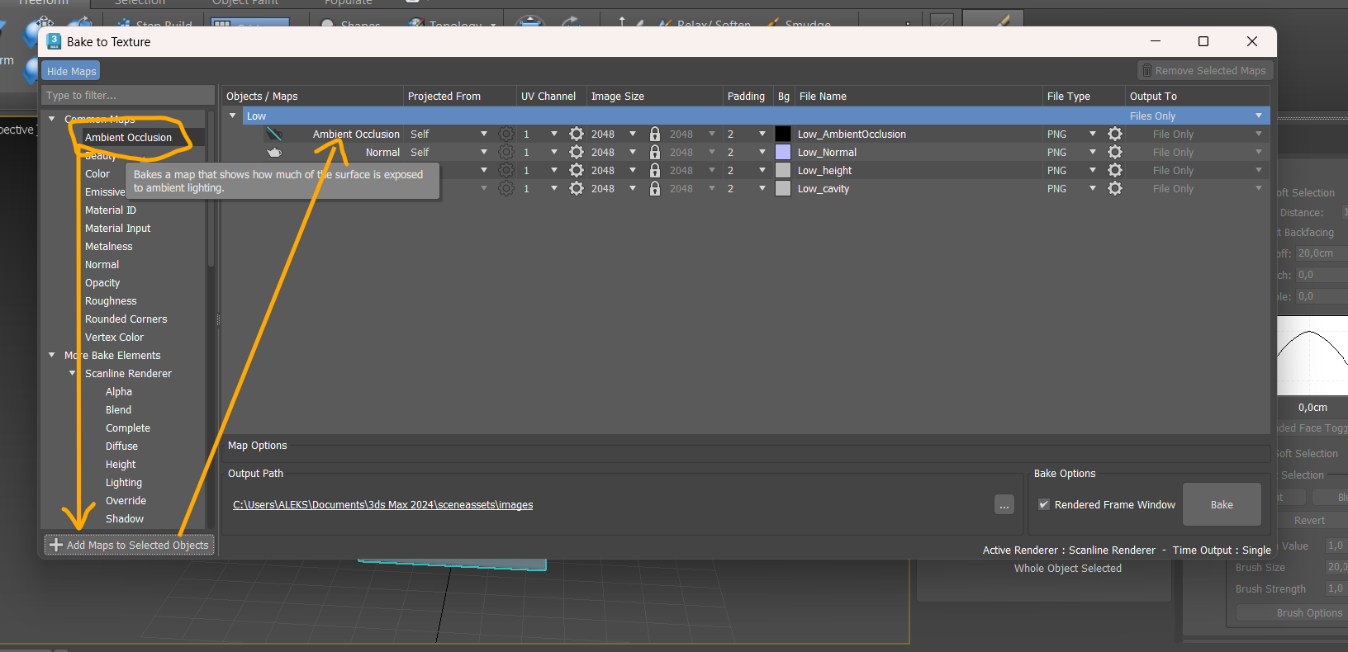Image resolution: width=1348 pixels, height=652 pixels.
Task: Select Ambient Occlusion in the Common Maps list
Action: click(x=128, y=138)
